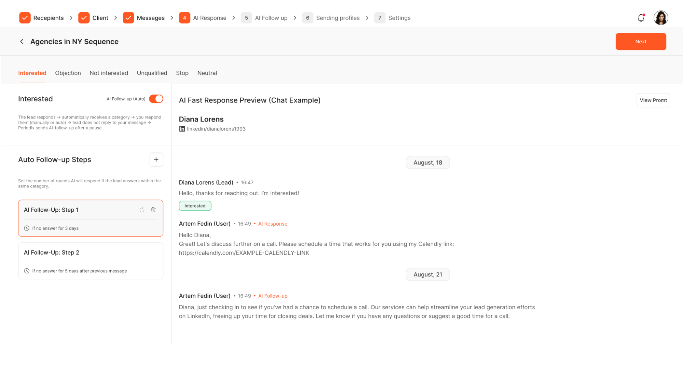Select the Stop response category tab
683x384 pixels.
click(x=182, y=73)
